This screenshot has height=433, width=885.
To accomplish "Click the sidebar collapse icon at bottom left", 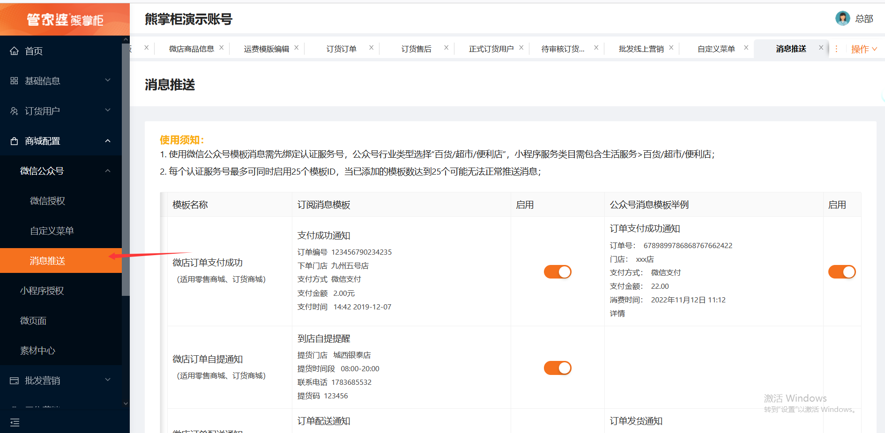I will [15, 423].
